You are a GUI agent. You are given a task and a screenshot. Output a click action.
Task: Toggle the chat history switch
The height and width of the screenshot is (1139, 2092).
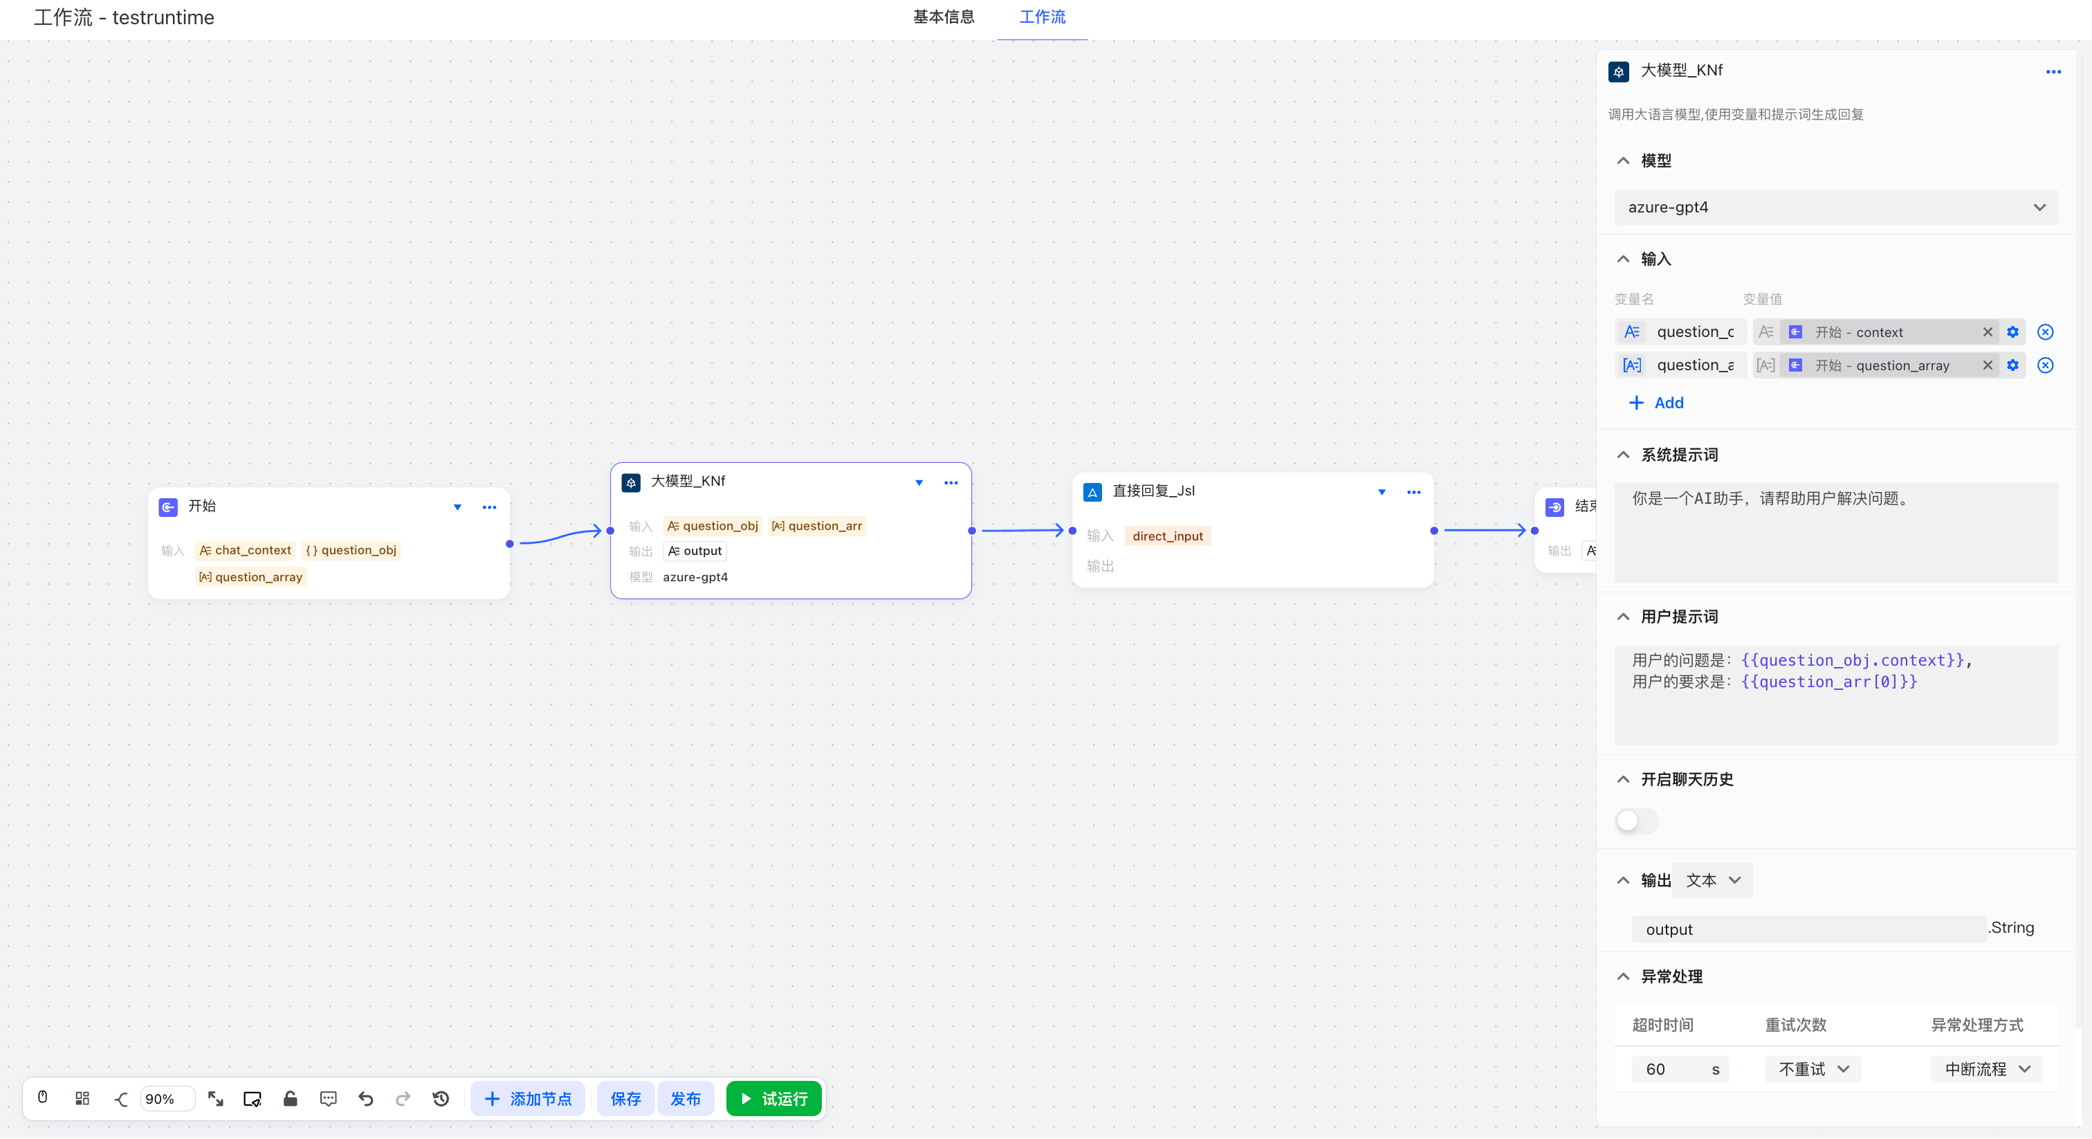tap(1636, 821)
